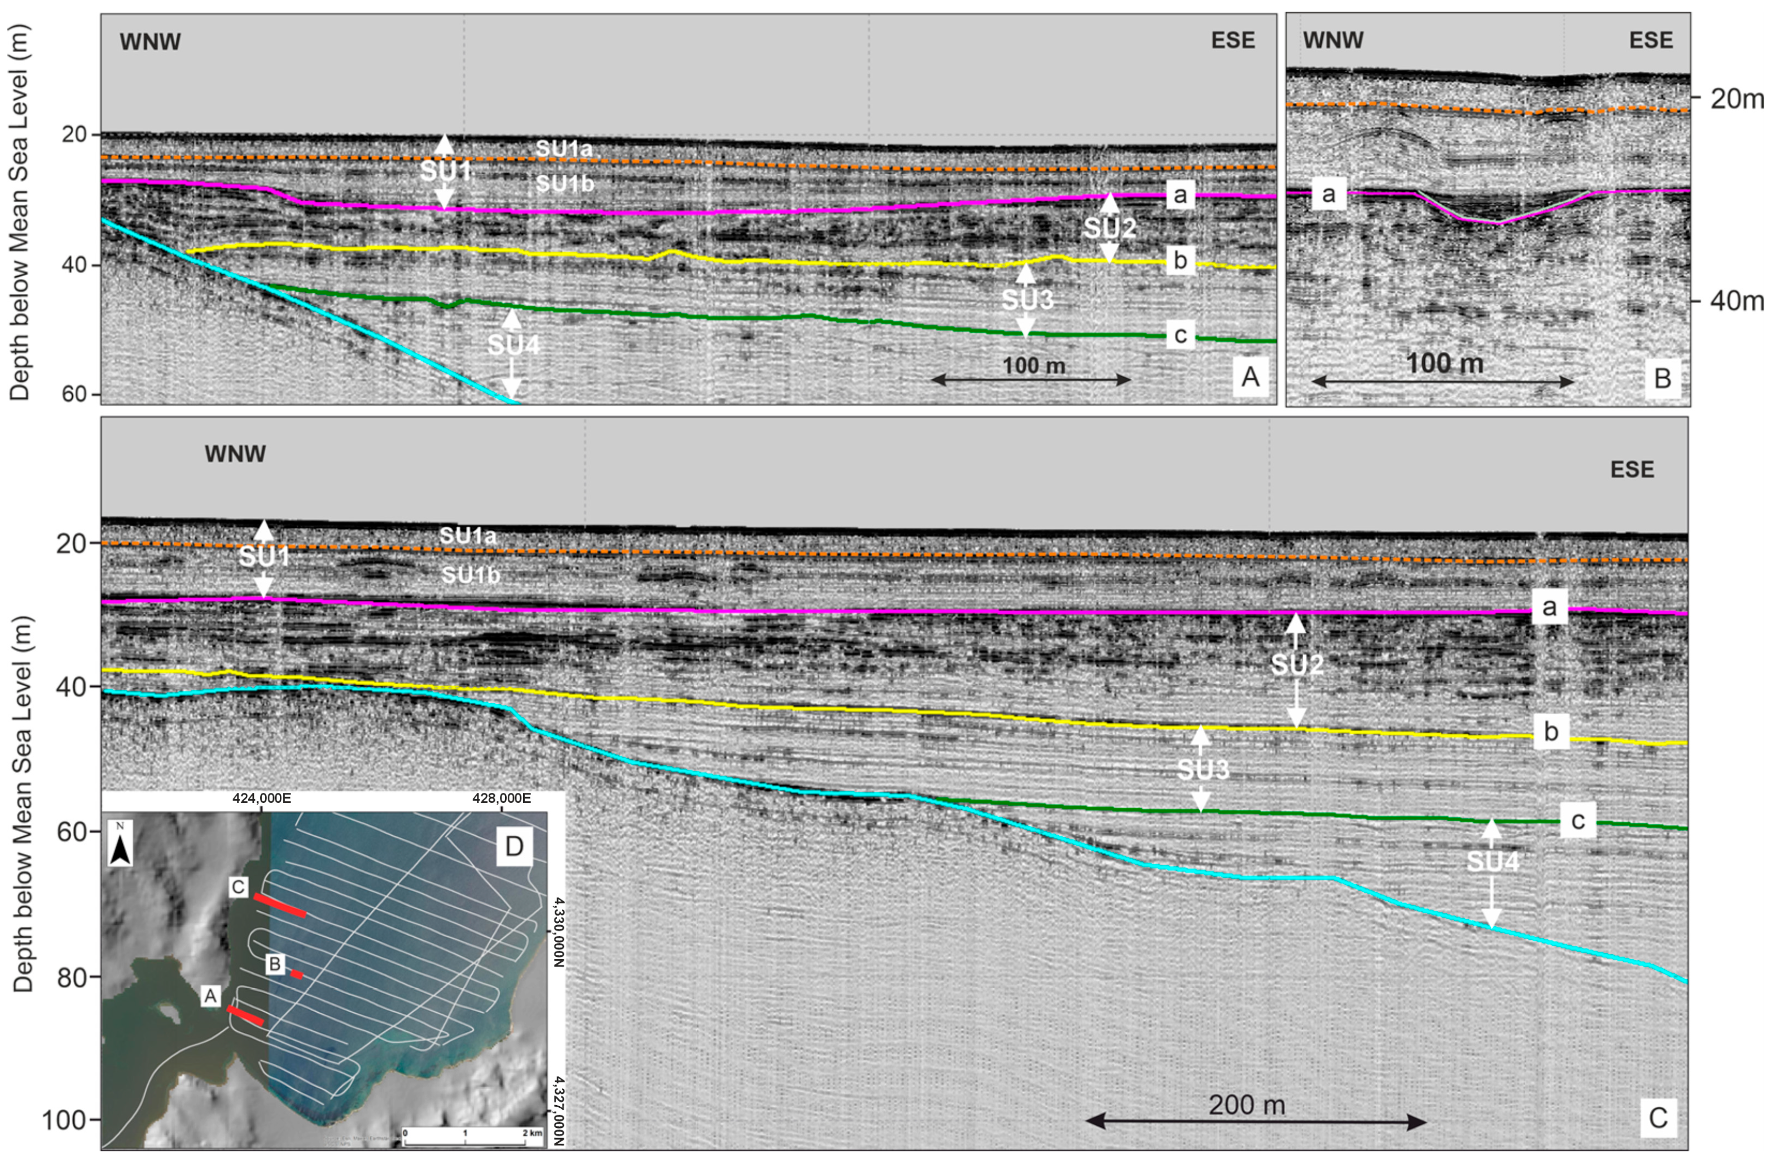Click the red survey line labeled C on the map
The width and height of the screenshot is (1777, 1163).
[279, 905]
